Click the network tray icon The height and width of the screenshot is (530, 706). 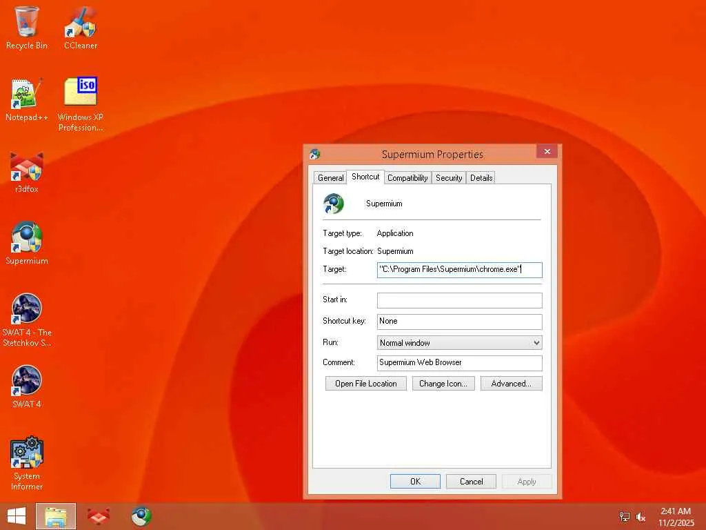coord(624,517)
